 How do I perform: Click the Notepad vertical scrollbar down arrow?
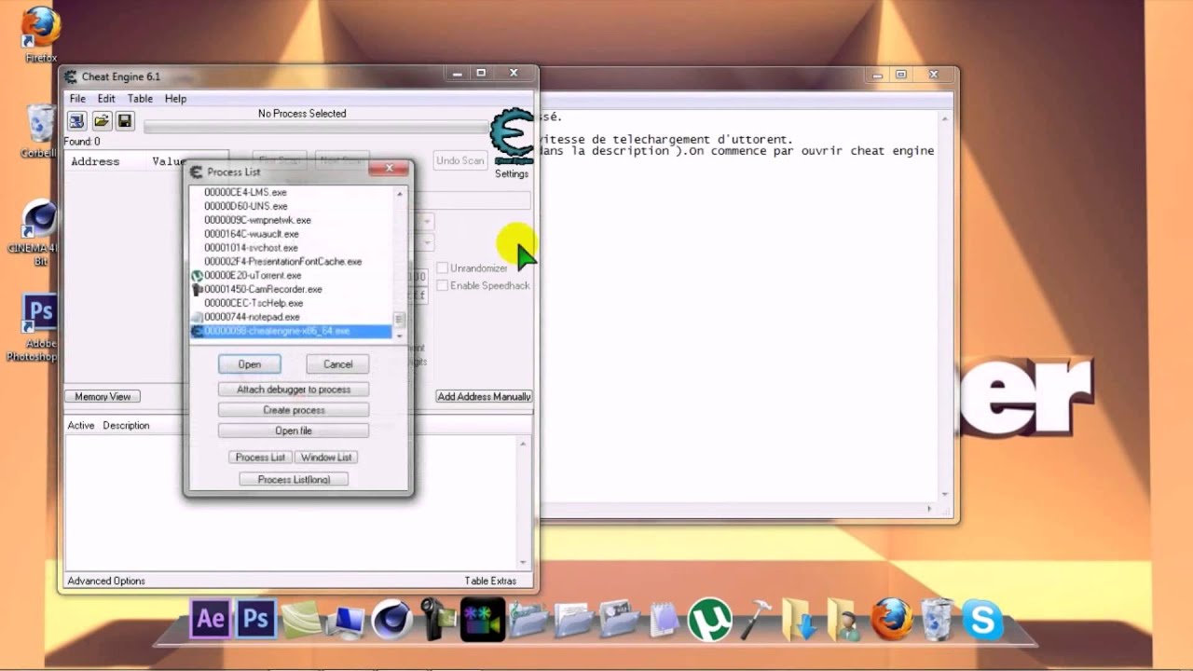[x=945, y=495]
